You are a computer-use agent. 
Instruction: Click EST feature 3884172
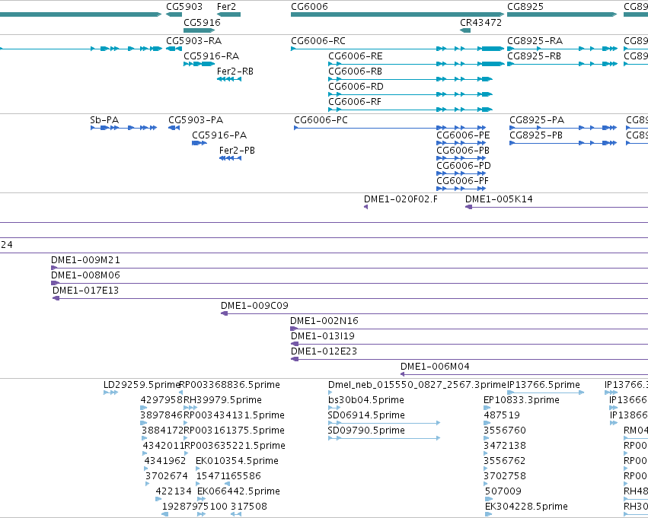click(x=162, y=431)
